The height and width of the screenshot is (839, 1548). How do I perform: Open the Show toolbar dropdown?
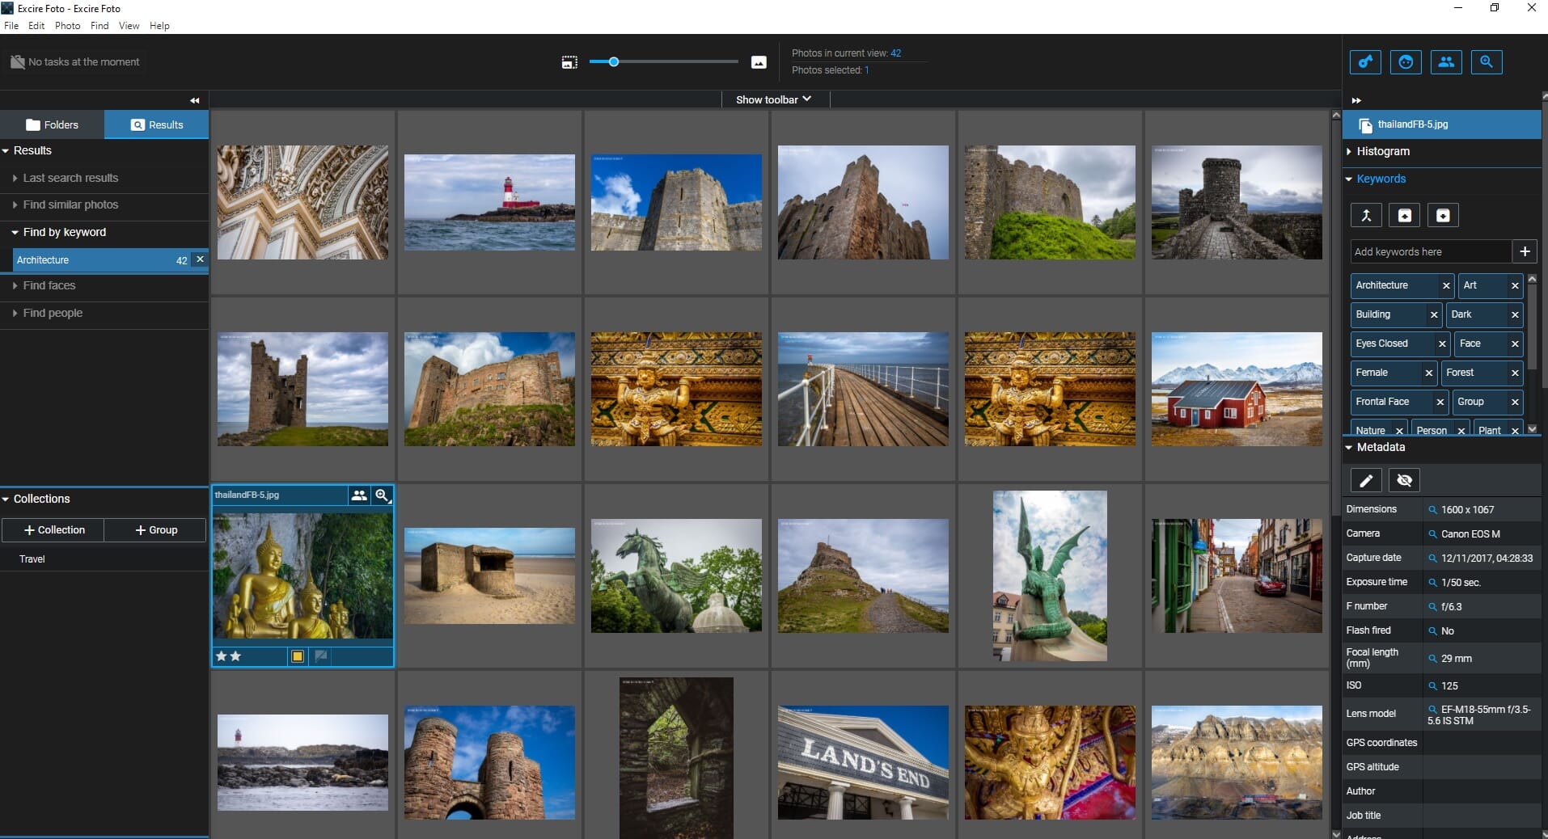tap(774, 99)
